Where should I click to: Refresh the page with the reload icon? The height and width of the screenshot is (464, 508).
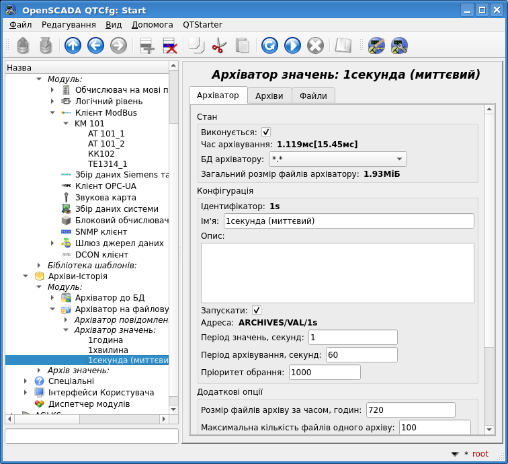click(x=269, y=45)
